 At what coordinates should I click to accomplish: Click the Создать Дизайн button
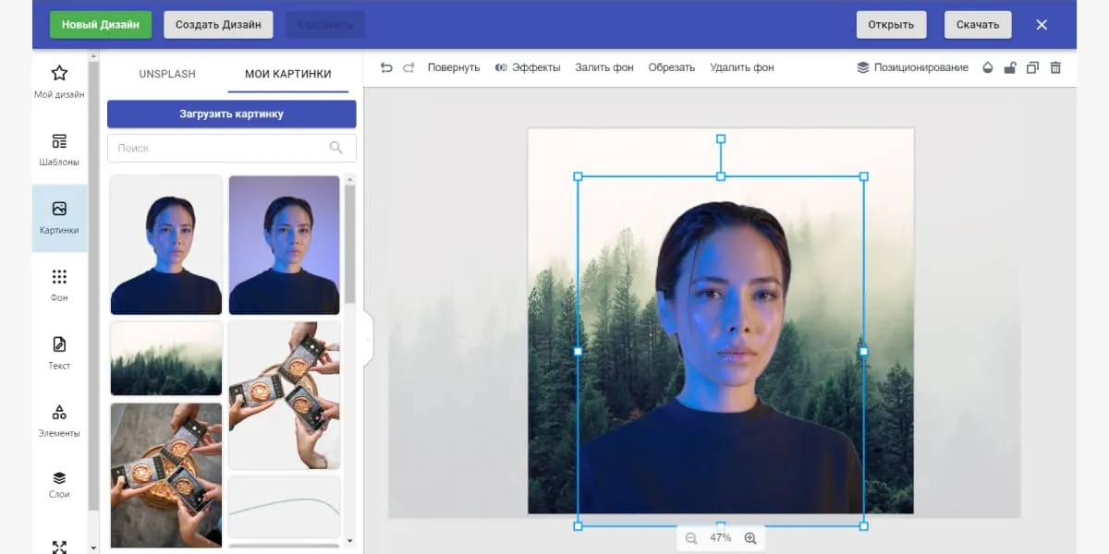(x=218, y=25)
